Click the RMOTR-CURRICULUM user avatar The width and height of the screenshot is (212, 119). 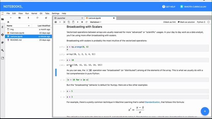182,7
